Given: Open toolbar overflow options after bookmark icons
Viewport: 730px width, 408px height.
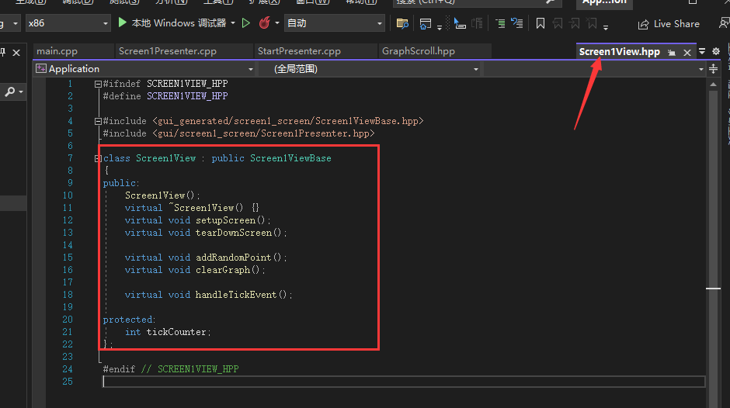Looking at the screenshot, I should tap(606, 27).
